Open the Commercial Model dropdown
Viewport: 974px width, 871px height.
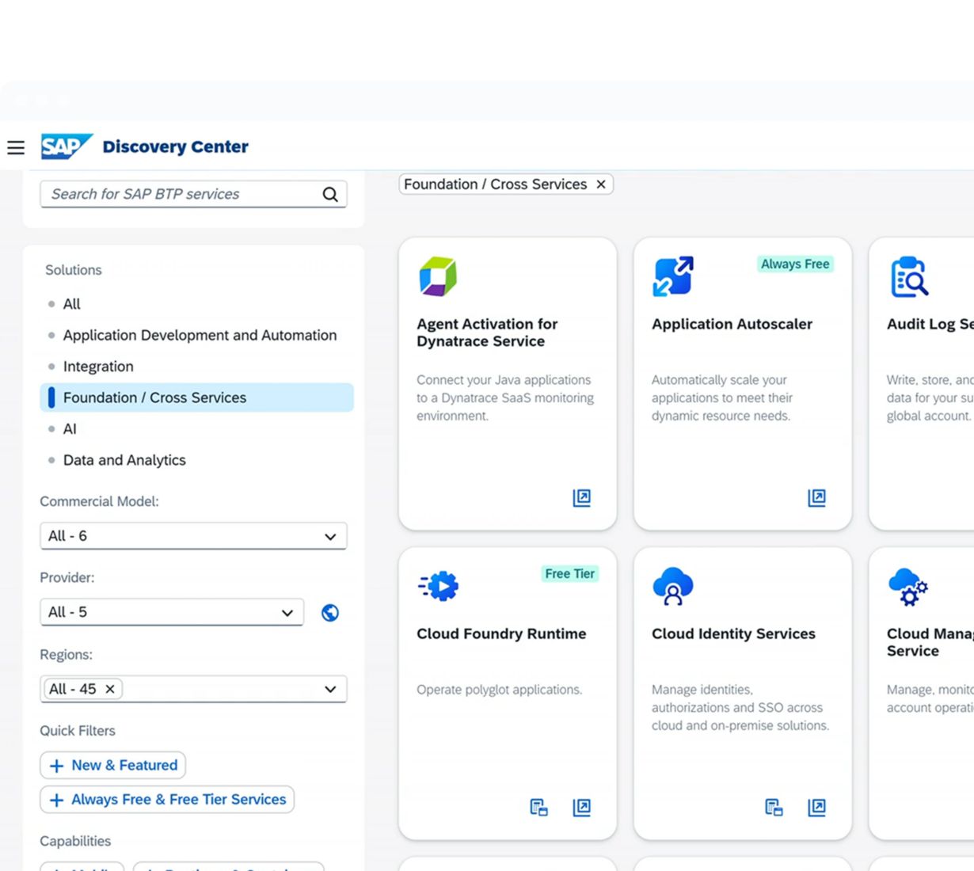point(193,536)
